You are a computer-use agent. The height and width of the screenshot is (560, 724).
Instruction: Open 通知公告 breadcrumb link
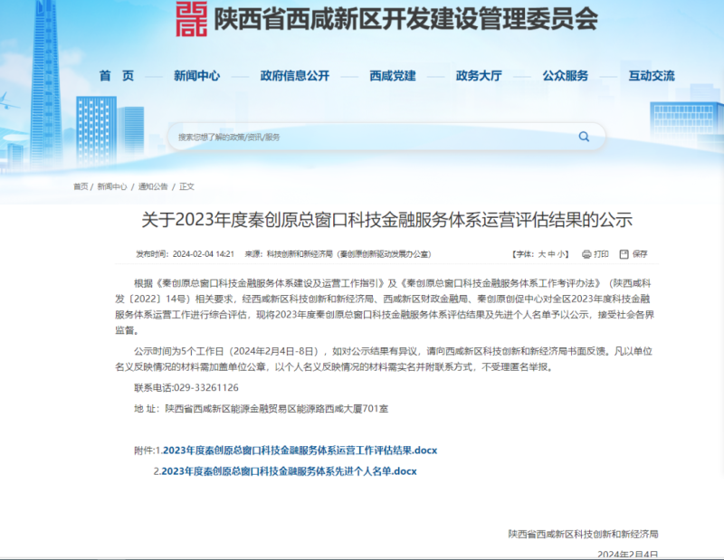pos(152,186)
